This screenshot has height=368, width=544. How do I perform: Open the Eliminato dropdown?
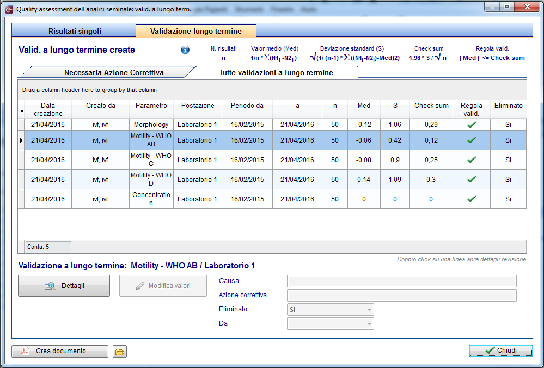coord(331,309)
